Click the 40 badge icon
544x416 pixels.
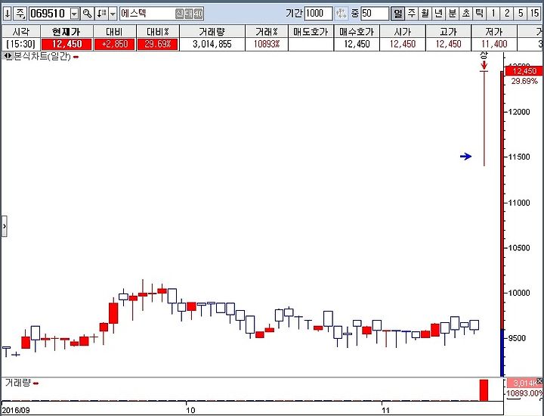click(198, 14)
